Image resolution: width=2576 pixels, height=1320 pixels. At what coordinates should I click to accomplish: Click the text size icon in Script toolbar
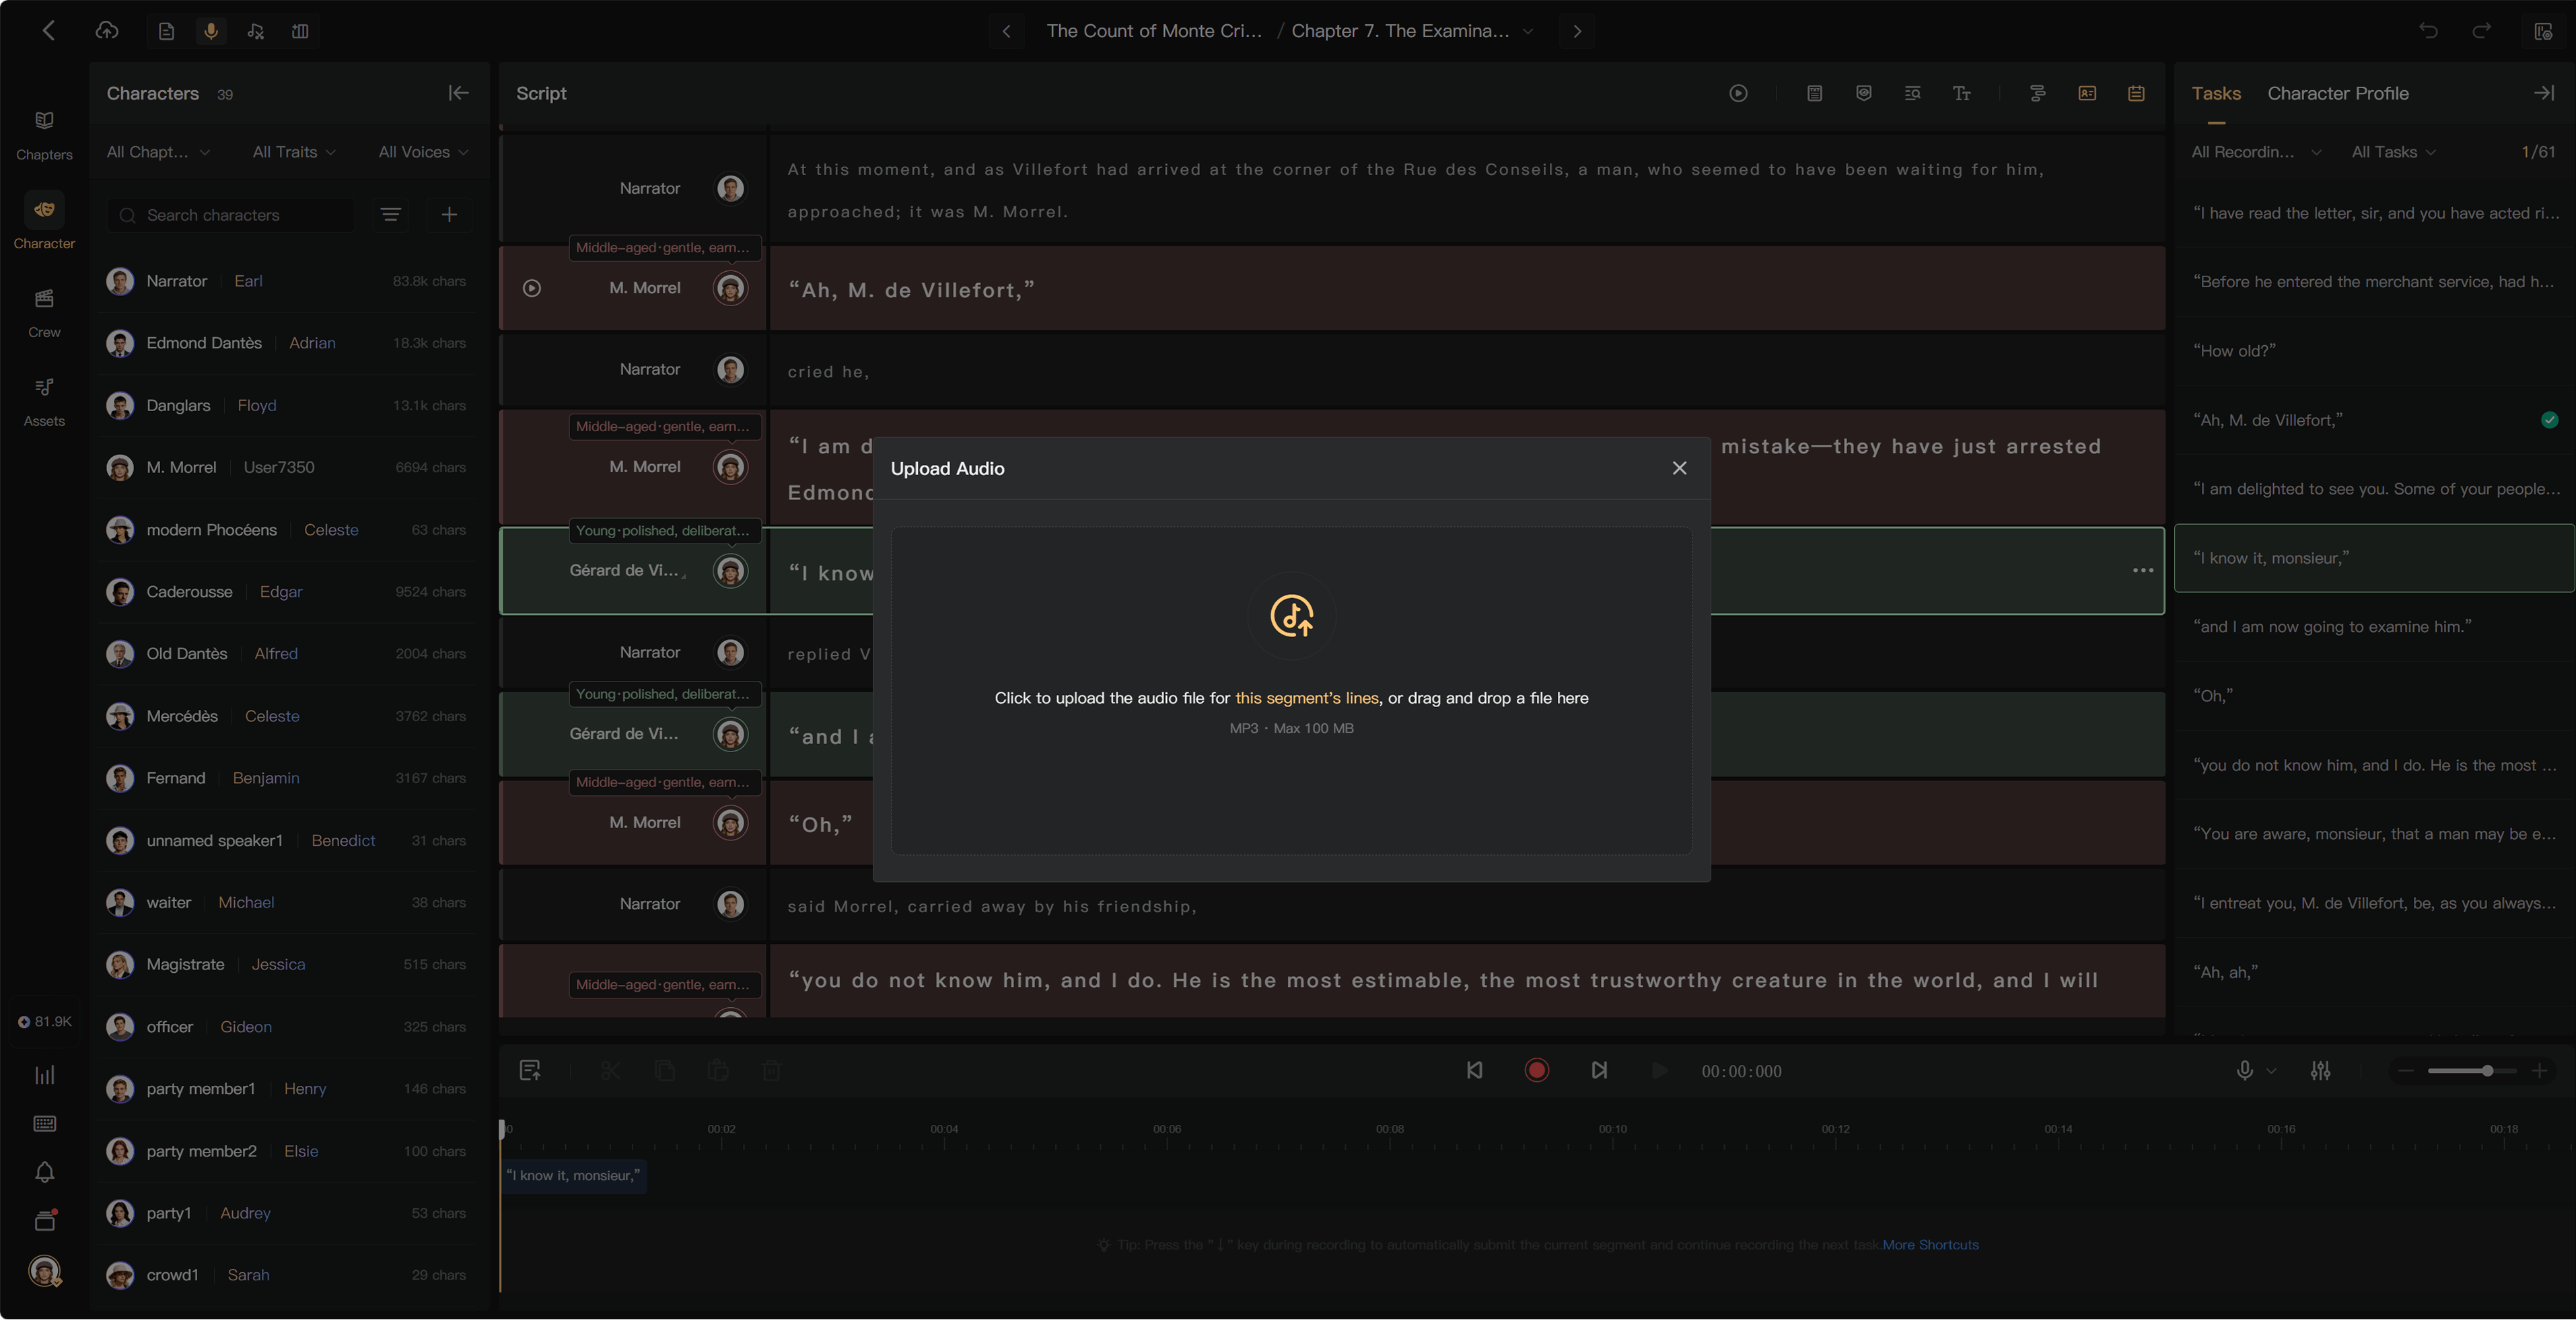[1961, 93]
